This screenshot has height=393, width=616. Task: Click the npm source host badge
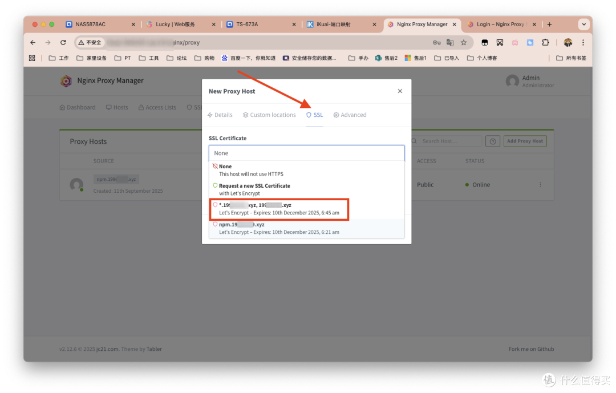point(116,179)
